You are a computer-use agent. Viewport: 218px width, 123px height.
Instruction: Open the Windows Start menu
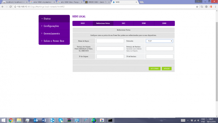click(3, 120)
